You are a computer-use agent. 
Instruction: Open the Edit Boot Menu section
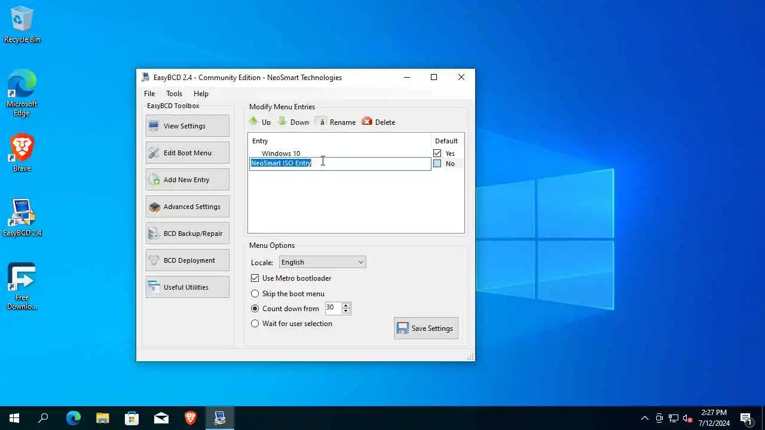(x=187, y=153)
